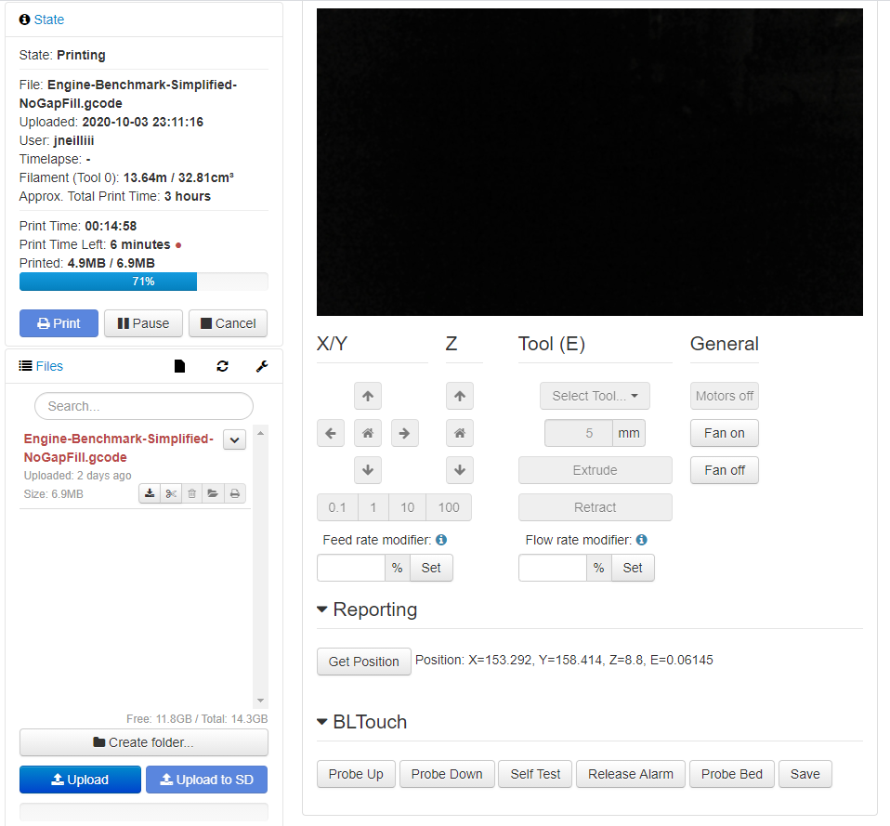The width and height of the screenshot is (890, 826).
Task: Download the Engine-Benchmark gcode file
Action: pos(150,493)
